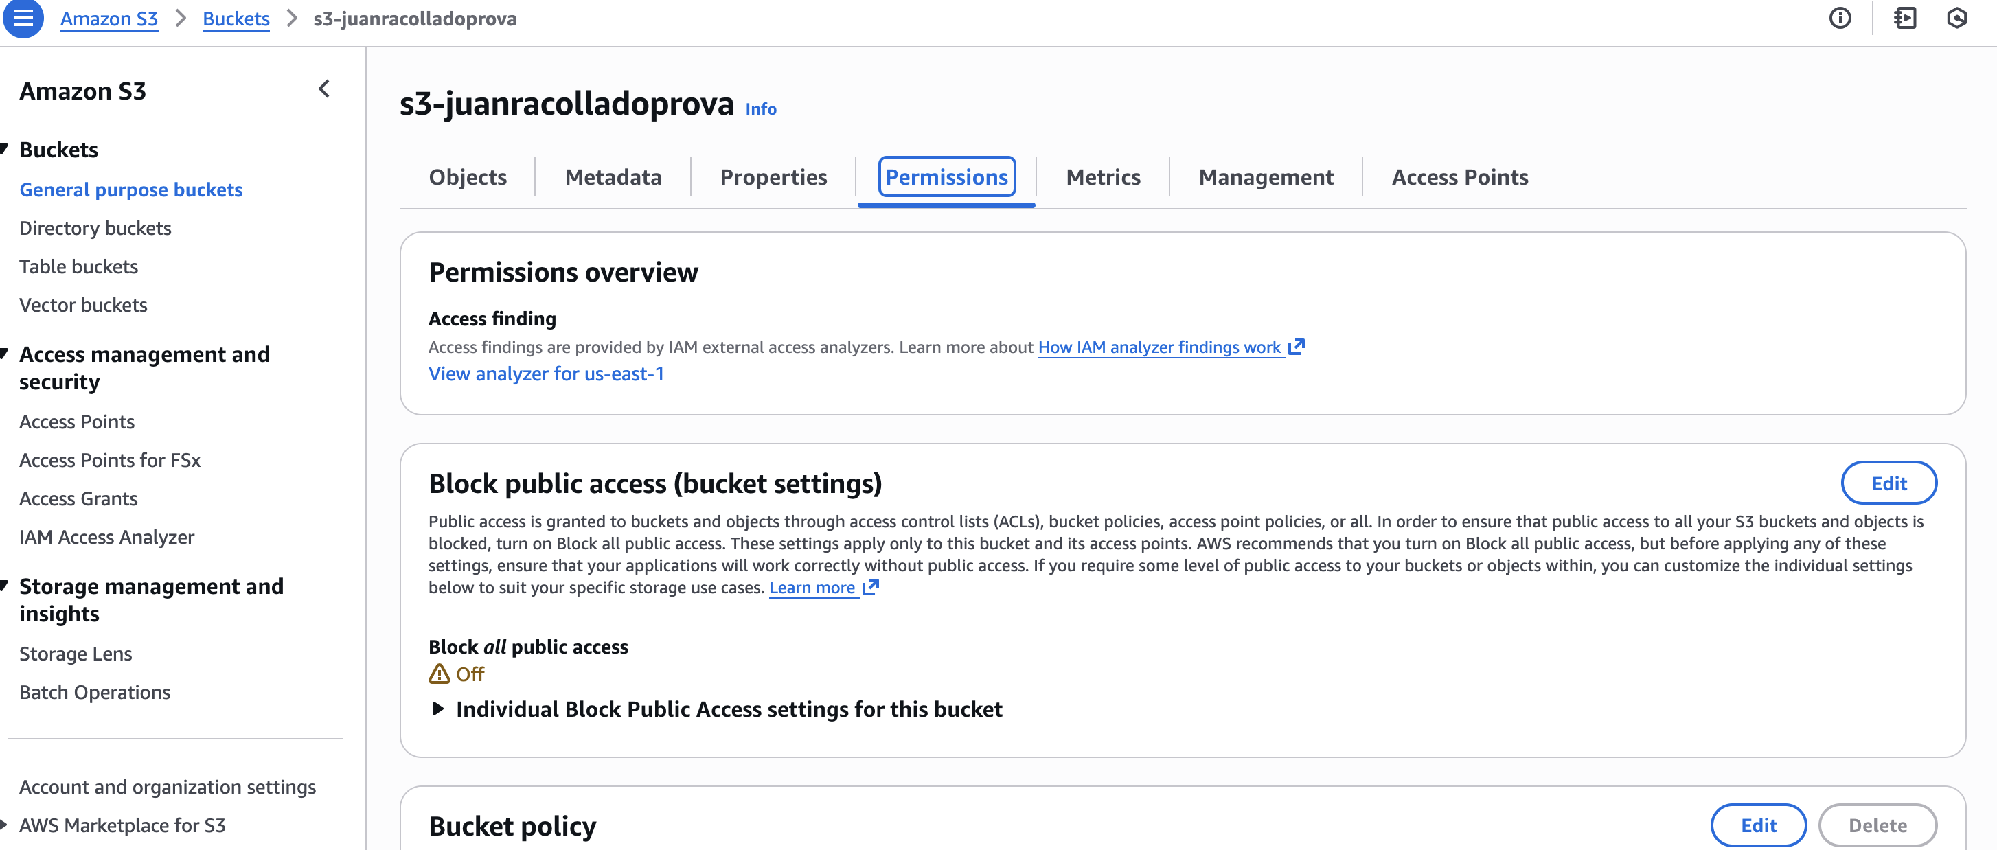
Task: Switch to the Objects tab
Action: 468,177
